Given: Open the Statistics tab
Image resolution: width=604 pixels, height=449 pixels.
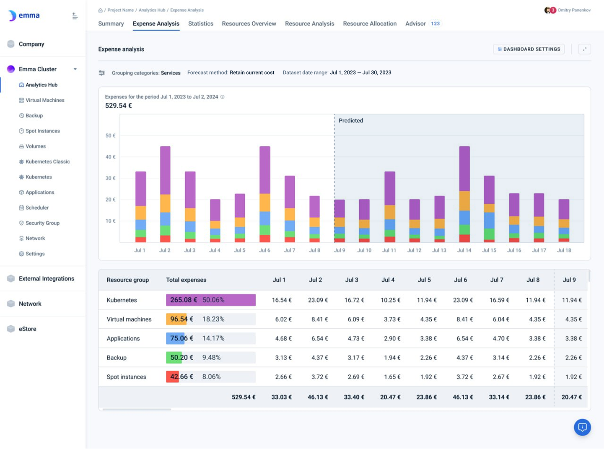Looking at the screenshot, I should [x=201, y=23].
